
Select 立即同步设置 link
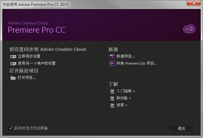pos(29,56)
